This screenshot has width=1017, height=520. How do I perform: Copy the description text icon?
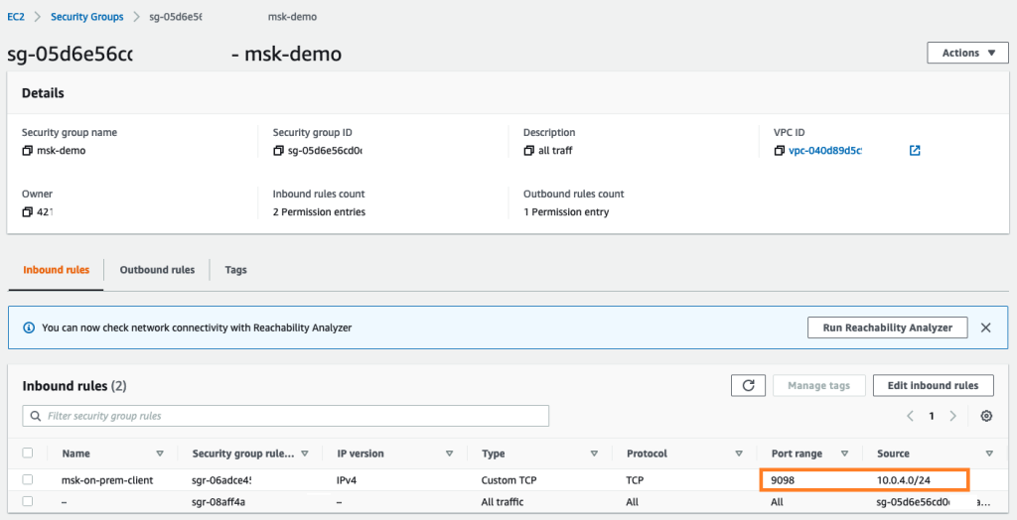tap(528, 151)
